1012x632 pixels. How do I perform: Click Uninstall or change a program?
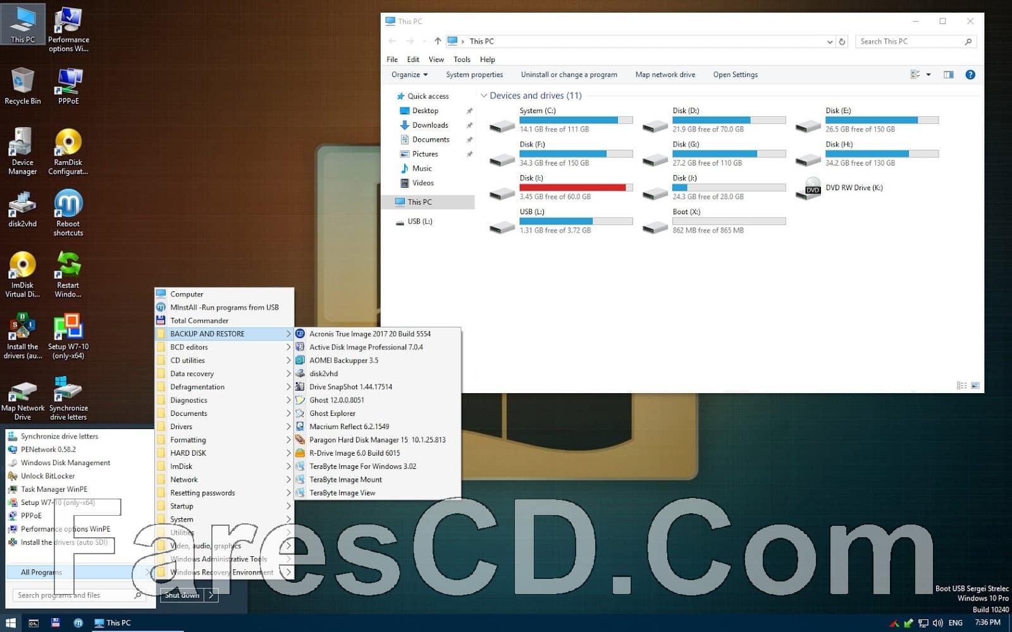[x=569, y=75]
